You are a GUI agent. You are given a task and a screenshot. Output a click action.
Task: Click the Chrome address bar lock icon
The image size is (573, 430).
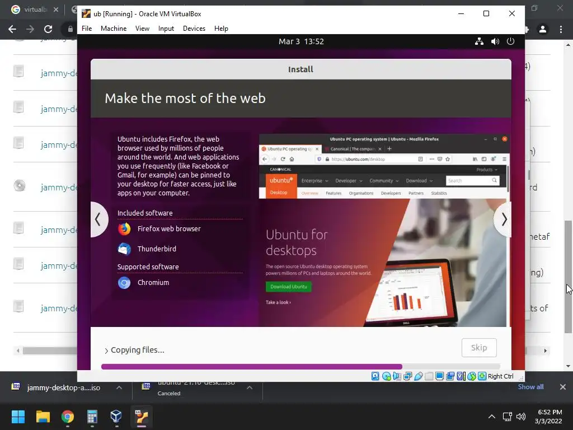coord(70,29)
